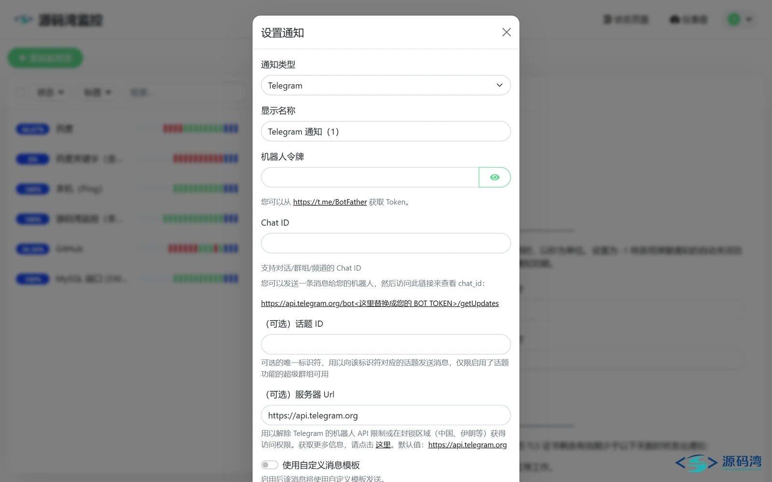772x482 pixels.
Task: Open the 通知类型 Telegram dropdown
Action: click(x=386, y=85)
